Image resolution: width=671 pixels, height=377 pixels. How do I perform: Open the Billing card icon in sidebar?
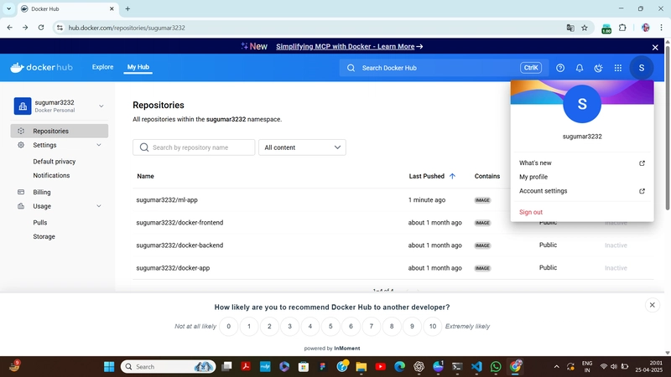click(x=21, y=192)
